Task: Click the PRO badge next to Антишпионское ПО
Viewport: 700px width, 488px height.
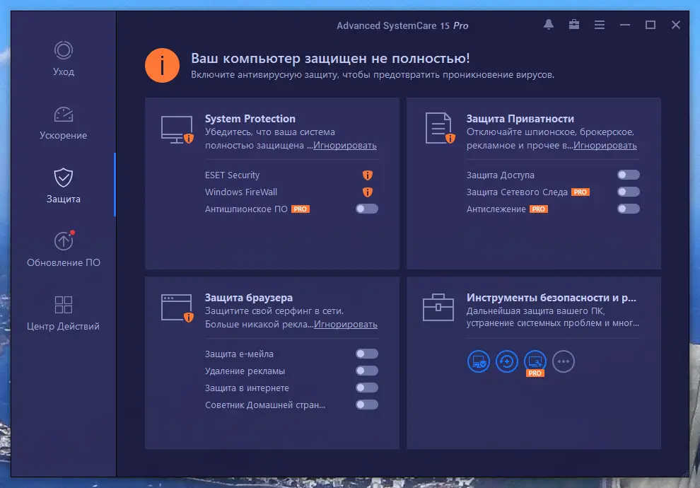Action: (x=301, y=209)
